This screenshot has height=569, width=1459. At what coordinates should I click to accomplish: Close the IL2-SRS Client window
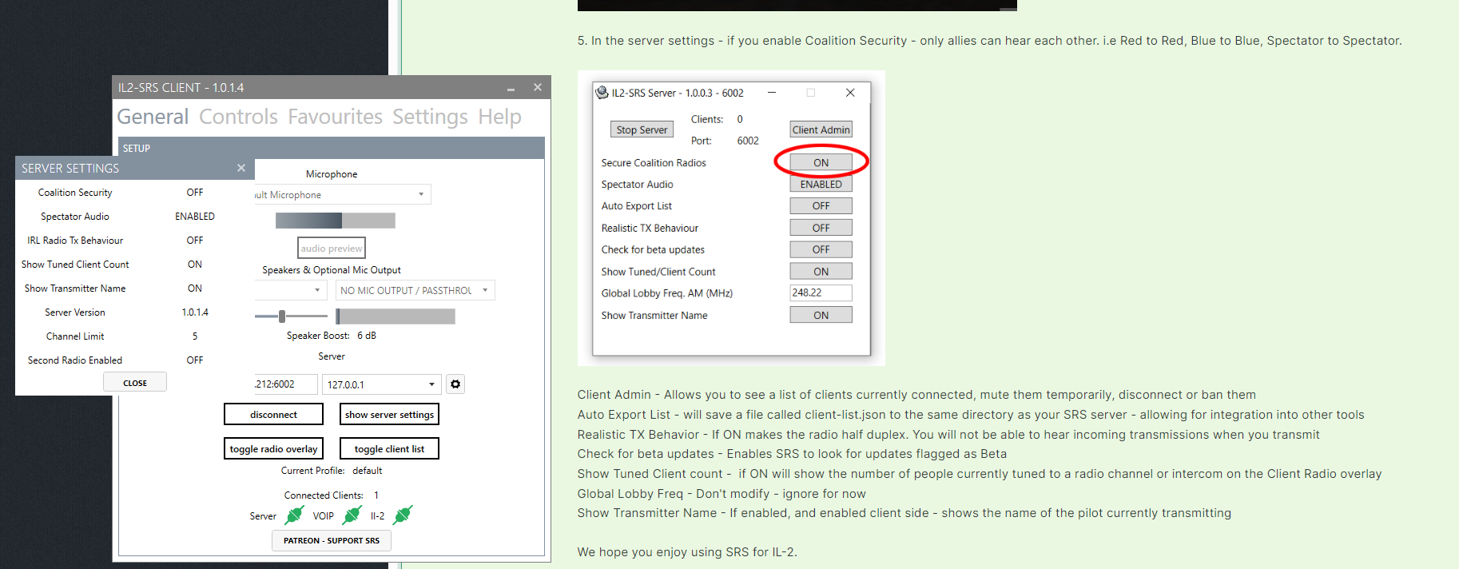538,87
